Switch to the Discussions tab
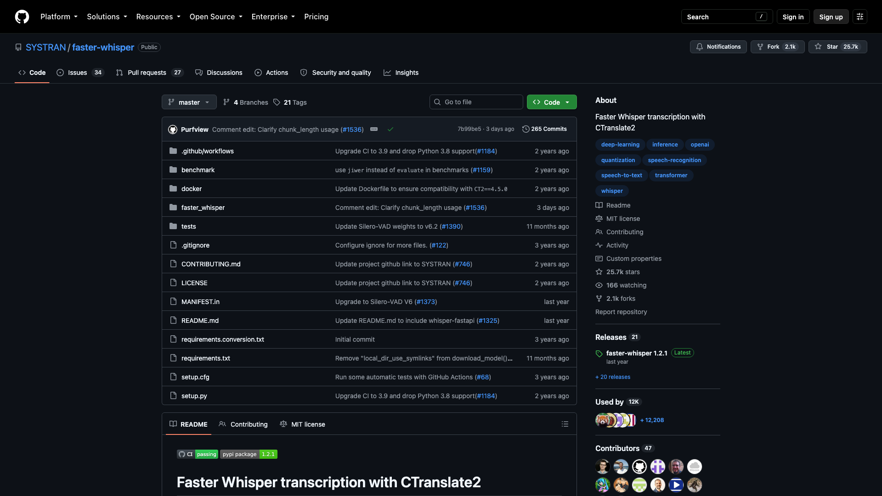 click(x=219, y=73)
